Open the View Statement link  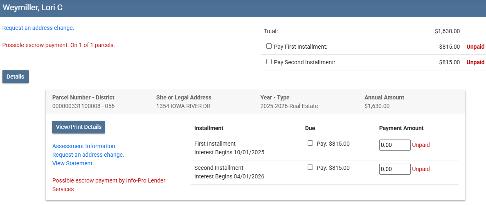(72, 163)
